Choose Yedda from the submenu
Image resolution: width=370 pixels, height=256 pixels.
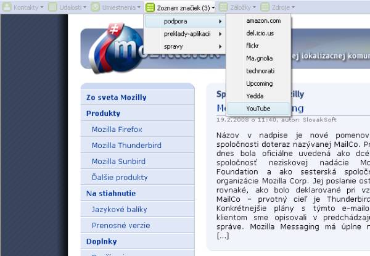258,96
